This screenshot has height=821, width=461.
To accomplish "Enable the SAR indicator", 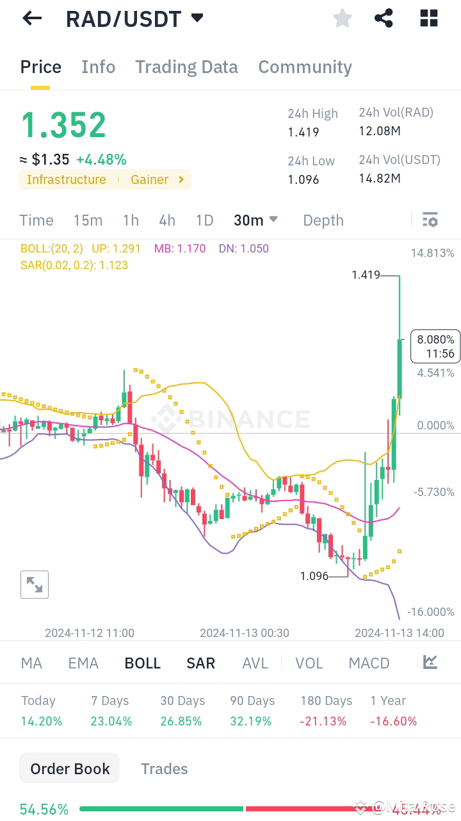I will [200, 663].
